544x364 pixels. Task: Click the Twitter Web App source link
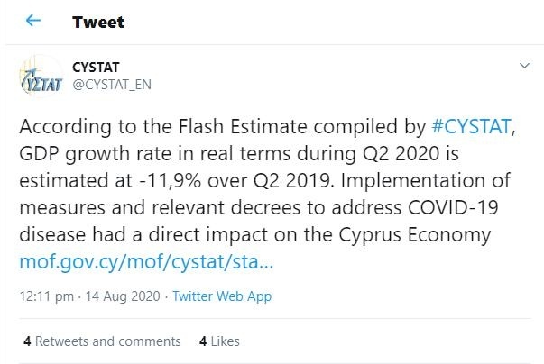point(222,296)
